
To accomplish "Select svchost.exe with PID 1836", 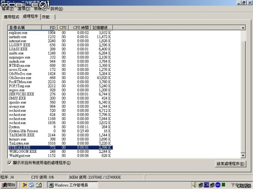I will tap(60, 123).
